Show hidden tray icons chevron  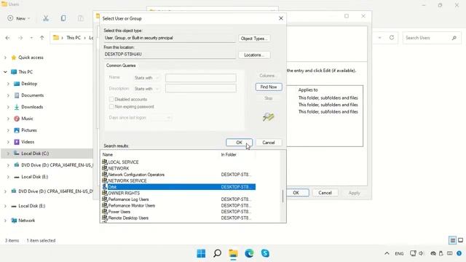tap(387, 253)
